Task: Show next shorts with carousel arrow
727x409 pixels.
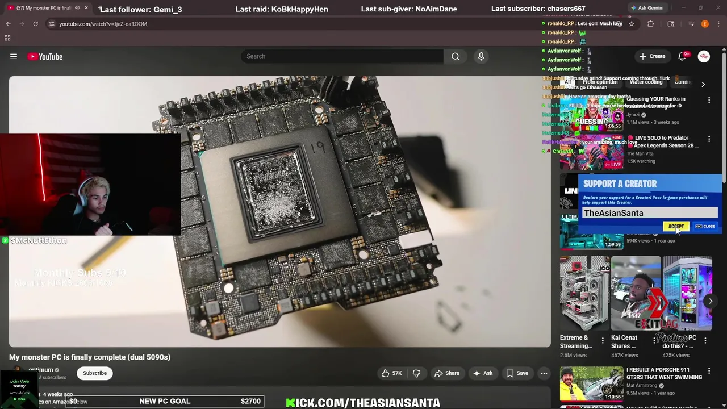Action: tap(711, 302)
